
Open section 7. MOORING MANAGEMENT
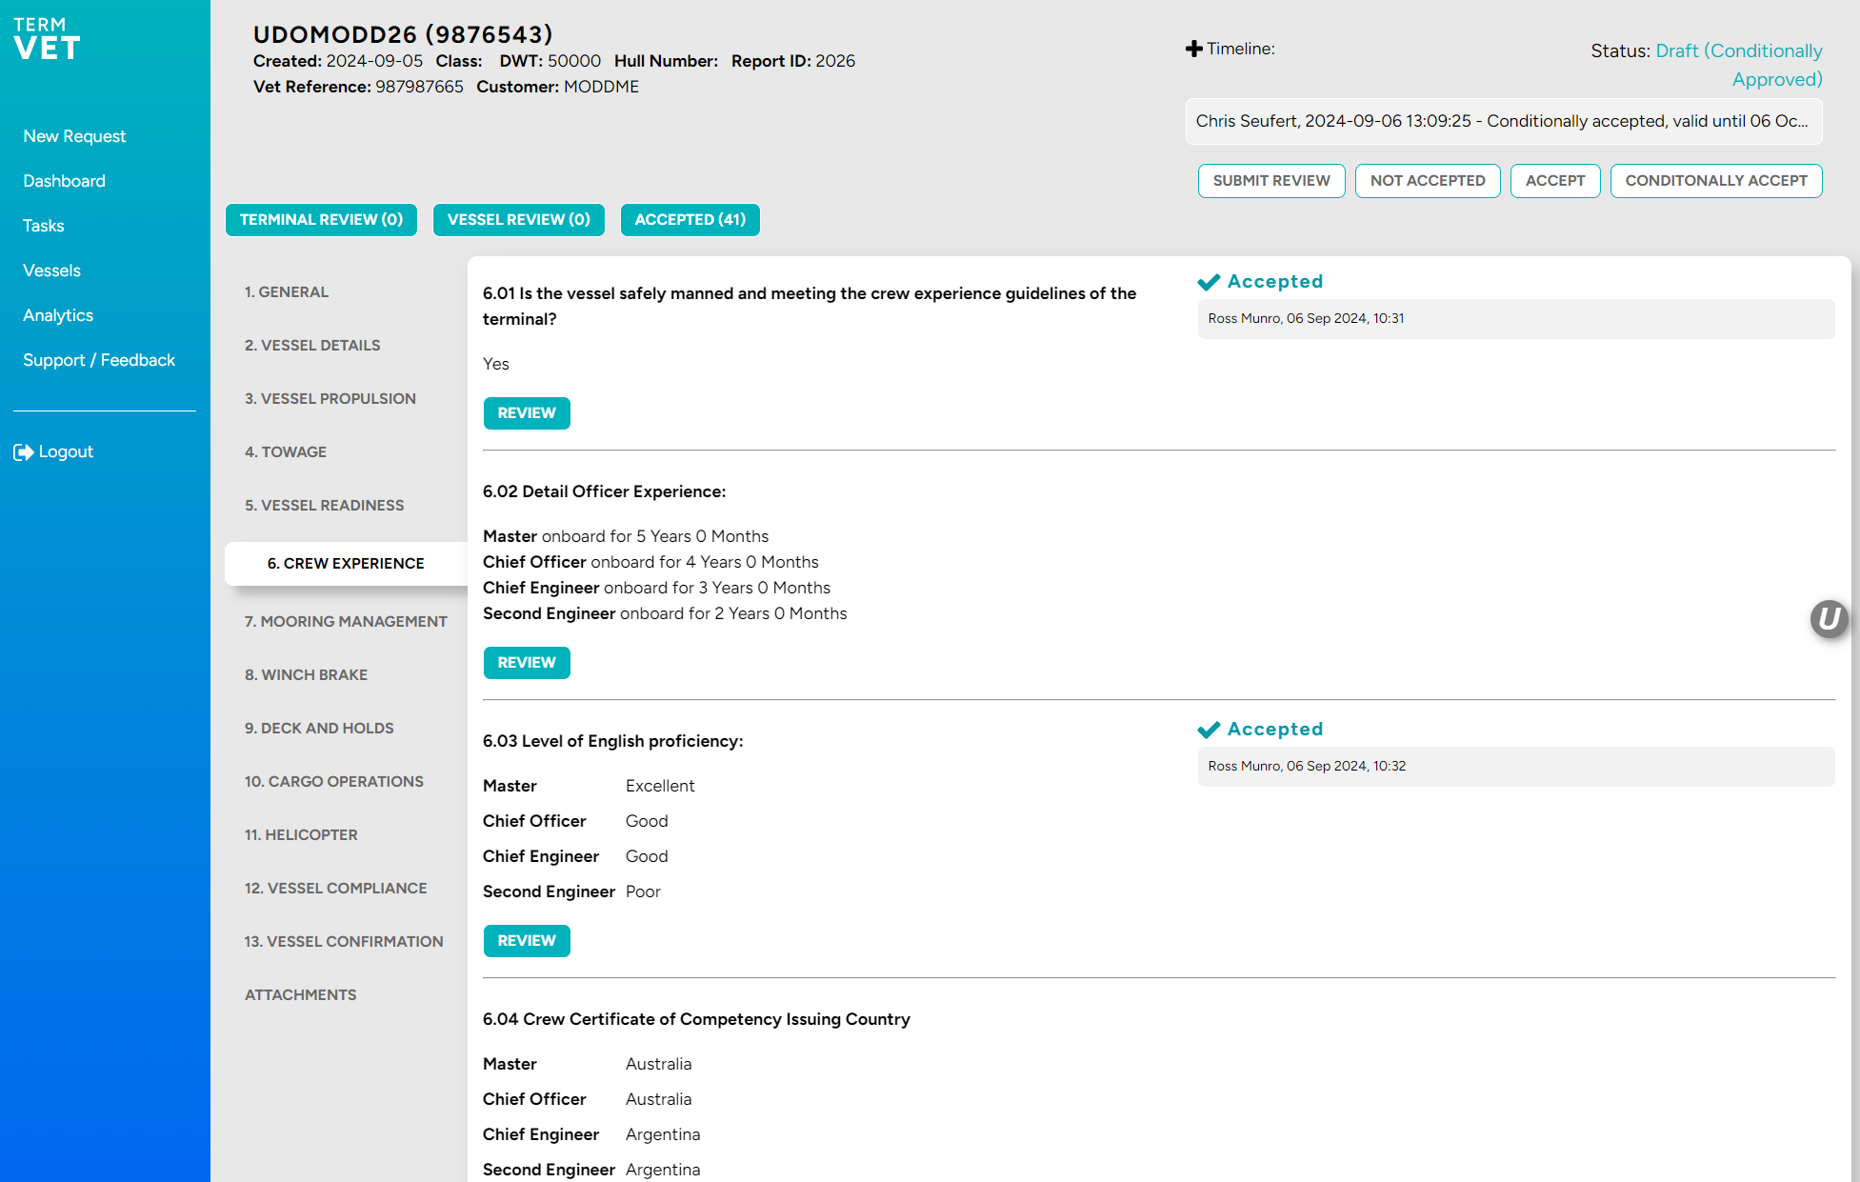click(346, 622)
